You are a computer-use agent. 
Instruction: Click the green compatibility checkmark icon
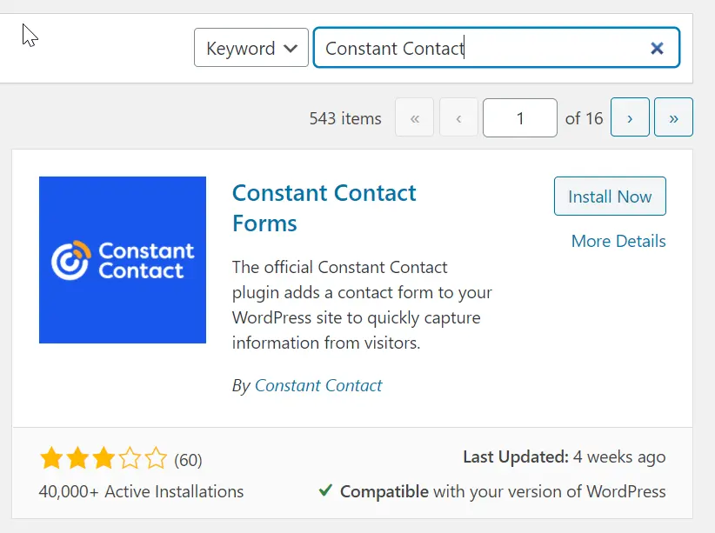pos(325,490)
